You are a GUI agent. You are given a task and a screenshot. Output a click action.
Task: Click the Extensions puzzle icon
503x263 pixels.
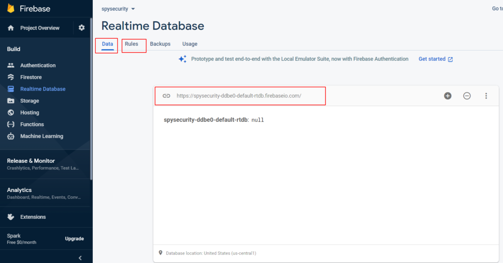11,217
